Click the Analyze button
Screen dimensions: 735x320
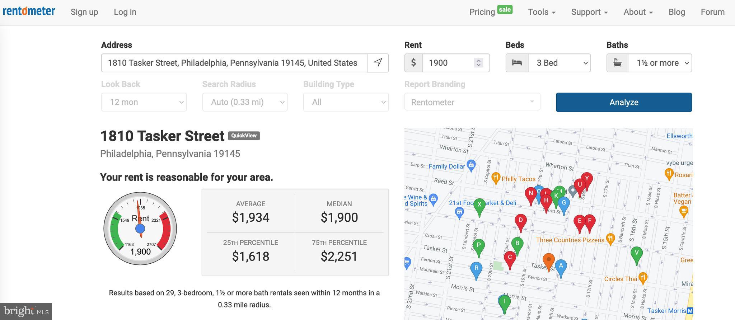(624, 102)
